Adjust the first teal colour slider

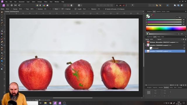(165, 20)
